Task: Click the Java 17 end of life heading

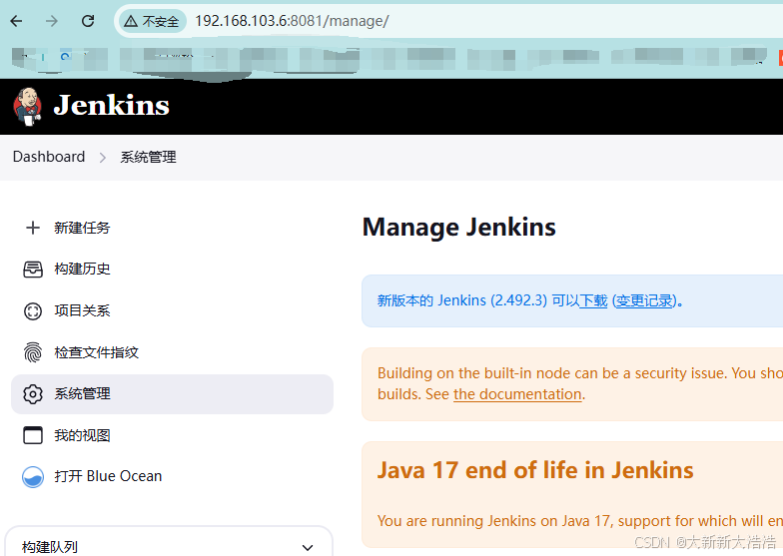Action: pyautogui.click(x=535, y=470)
